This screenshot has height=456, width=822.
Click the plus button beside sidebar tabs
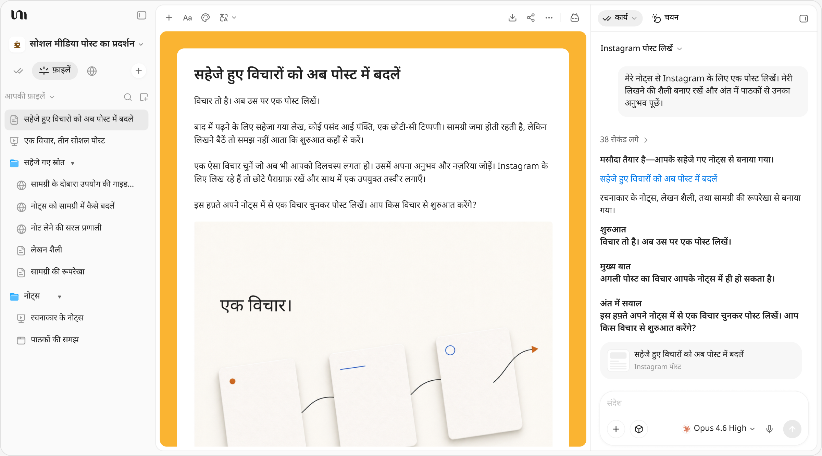point(139,71)
